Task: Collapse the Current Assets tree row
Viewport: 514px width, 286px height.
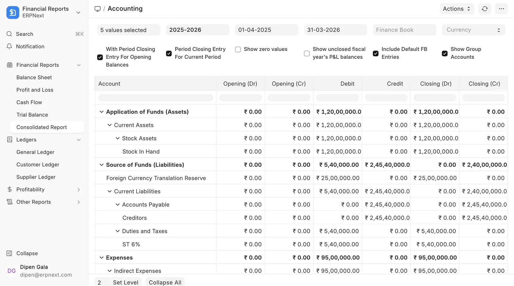Action: coord(110,125)
